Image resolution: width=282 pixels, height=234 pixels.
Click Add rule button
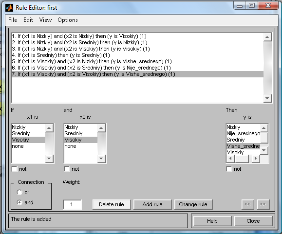click(152, 204)
